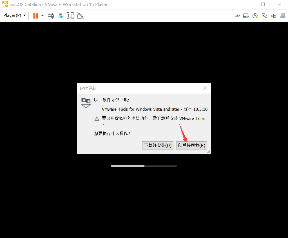Click the boot progress bar
This screenshot has width=288, height=238.
pyautogui.click(x=144, y=166)
